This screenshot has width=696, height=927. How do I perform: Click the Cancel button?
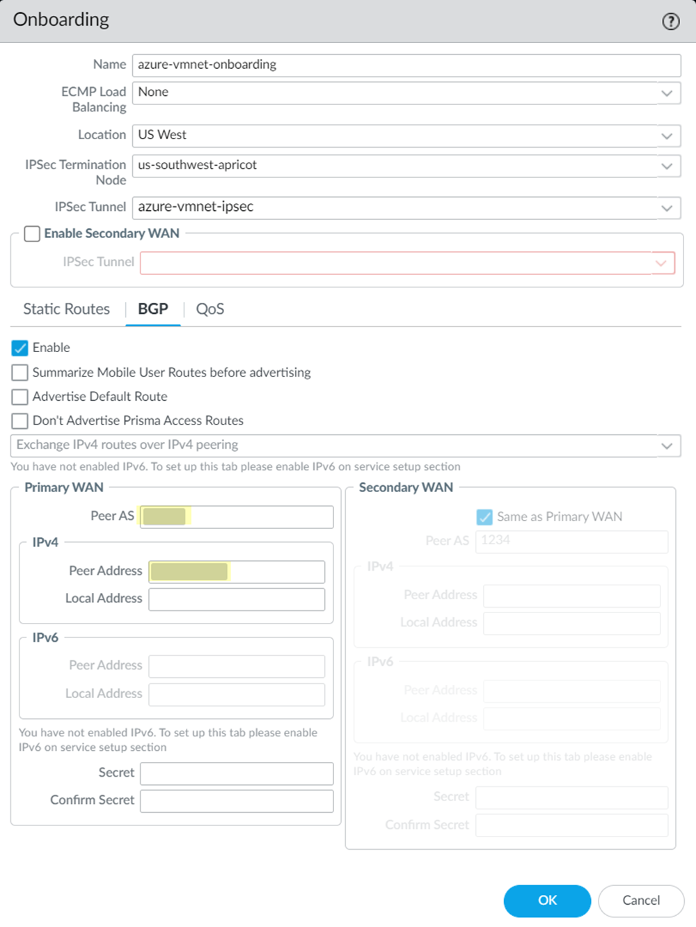(641, 901)
